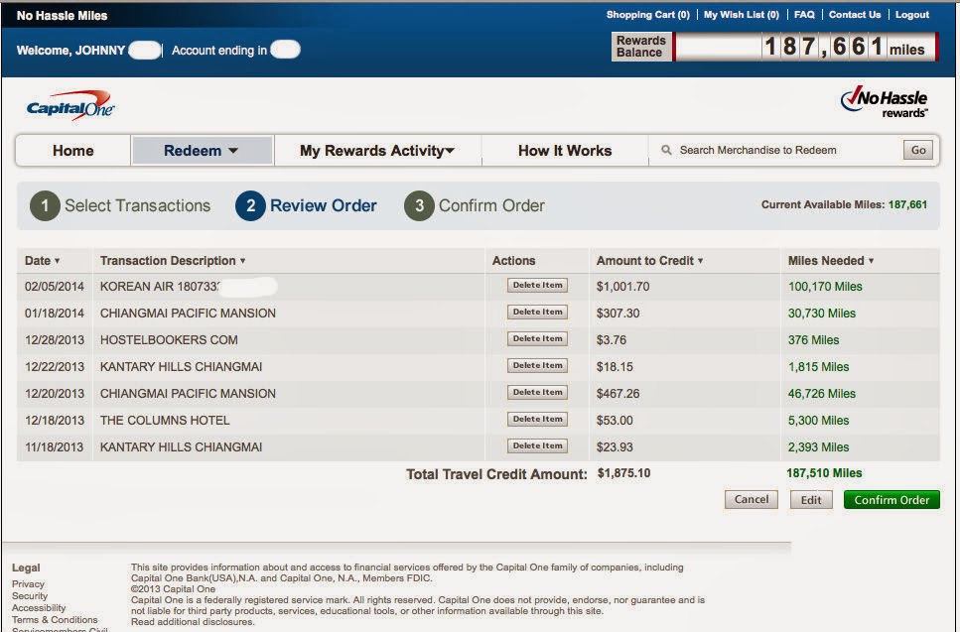Delete THE COLUMNS HOTEL item

[537, 419]
